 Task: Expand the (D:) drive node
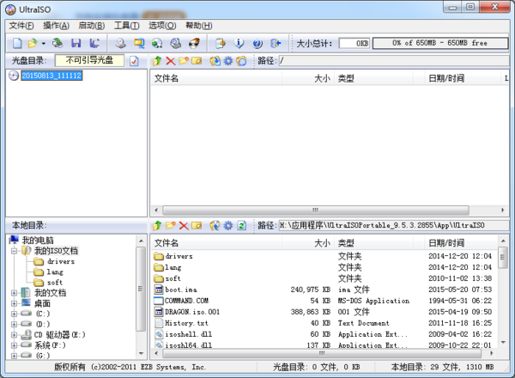point(14,325)
